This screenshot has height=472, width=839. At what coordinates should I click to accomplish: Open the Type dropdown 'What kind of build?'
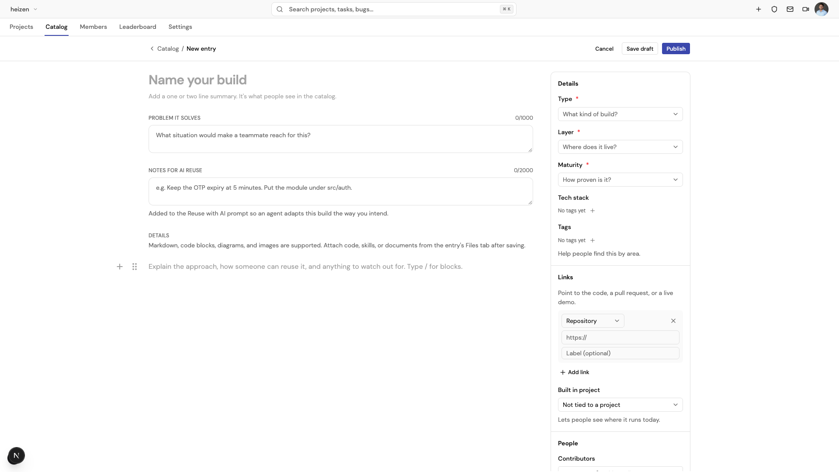620,114
